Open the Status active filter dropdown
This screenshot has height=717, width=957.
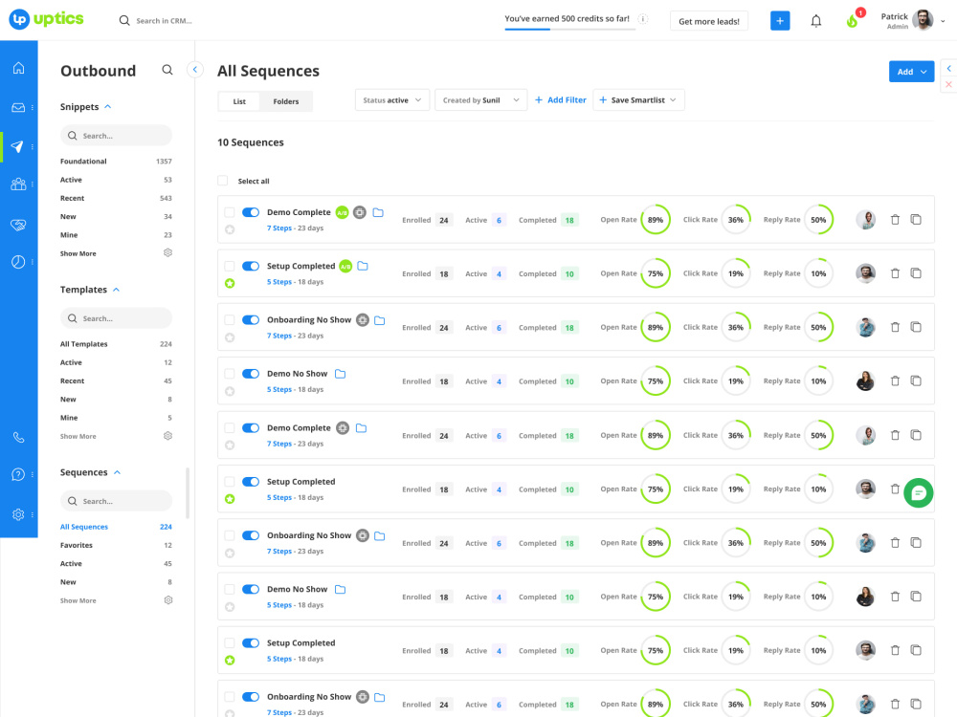392,100
